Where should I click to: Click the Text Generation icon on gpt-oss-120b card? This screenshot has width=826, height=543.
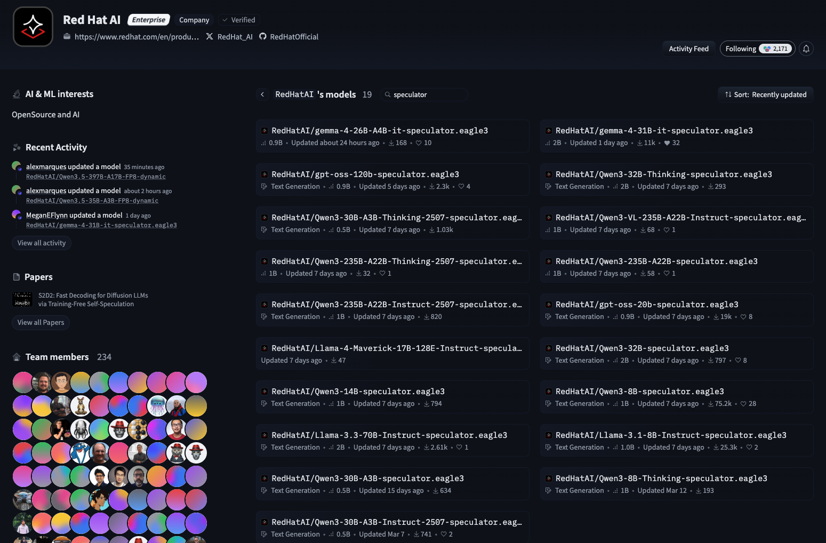coord(264,187)
